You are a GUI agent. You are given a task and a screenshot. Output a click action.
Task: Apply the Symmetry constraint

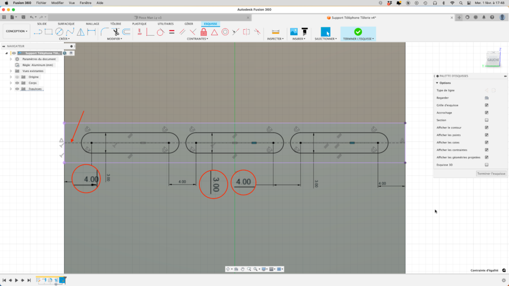(x=247, y=32)
